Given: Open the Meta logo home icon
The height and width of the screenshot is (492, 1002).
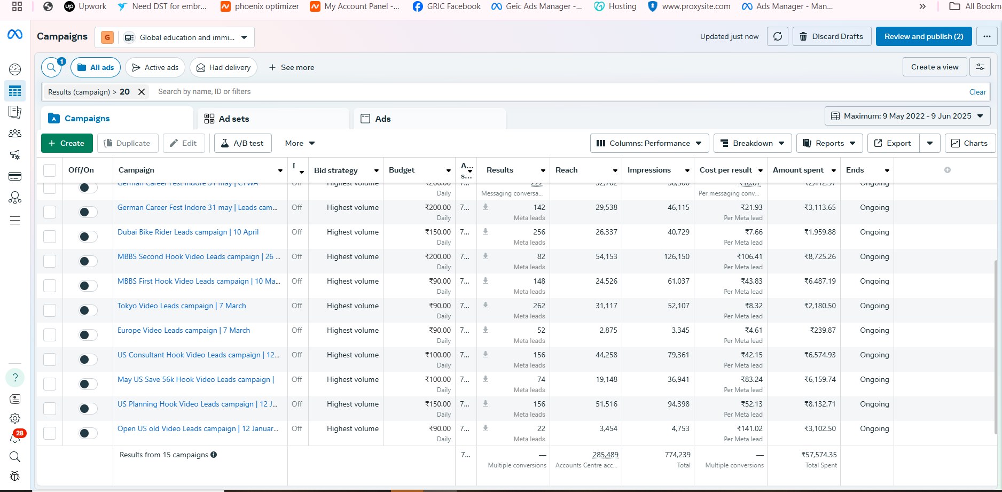Looking at the screenshot, I should click(15, 35).
